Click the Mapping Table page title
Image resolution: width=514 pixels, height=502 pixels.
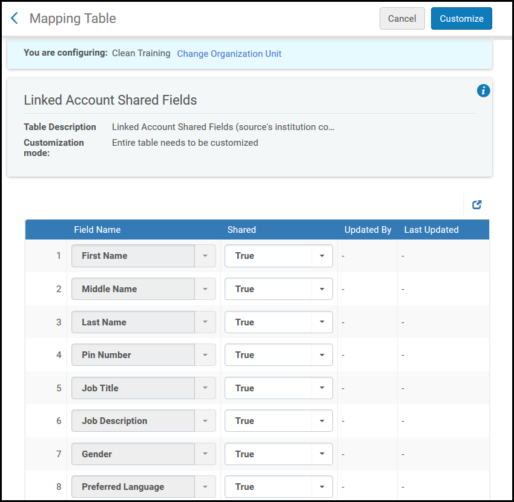(73, 19)
